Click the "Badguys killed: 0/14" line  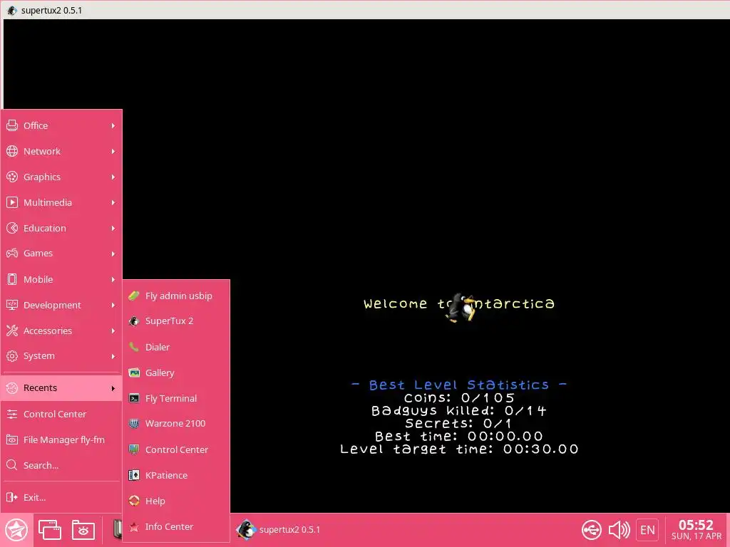459,411
